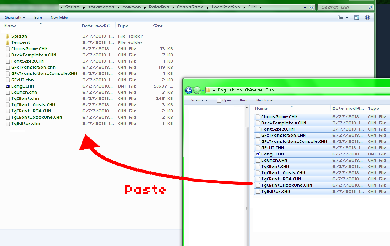Navigate to Steam in the breadcrumb
This screenshot has width=390, height=246.
(x=72, y=7)
